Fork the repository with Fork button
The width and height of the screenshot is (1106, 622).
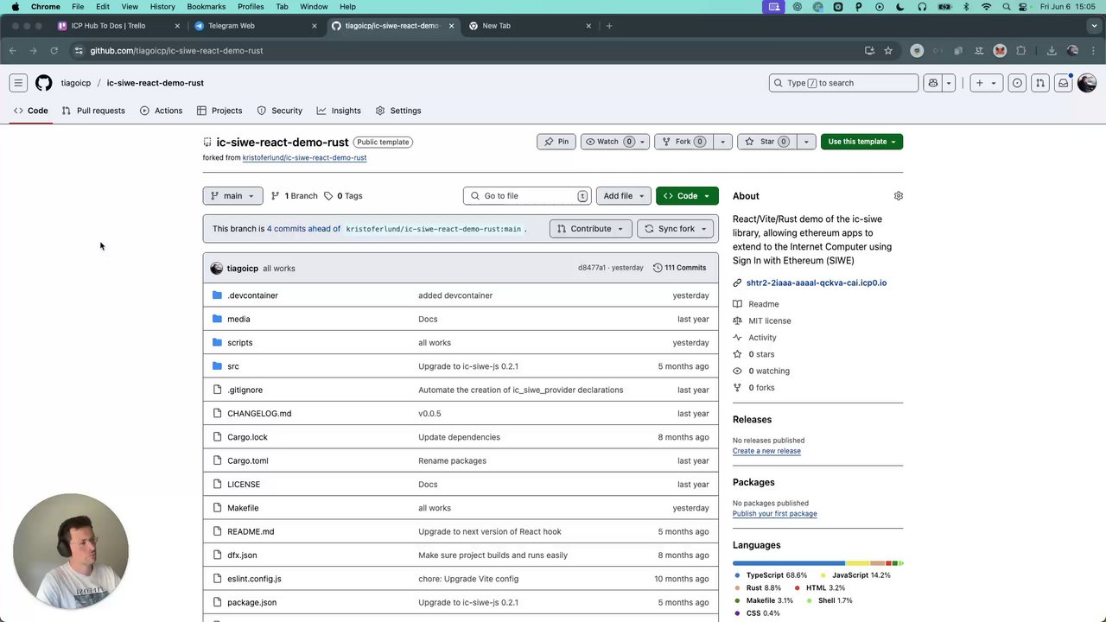(684, 142)
